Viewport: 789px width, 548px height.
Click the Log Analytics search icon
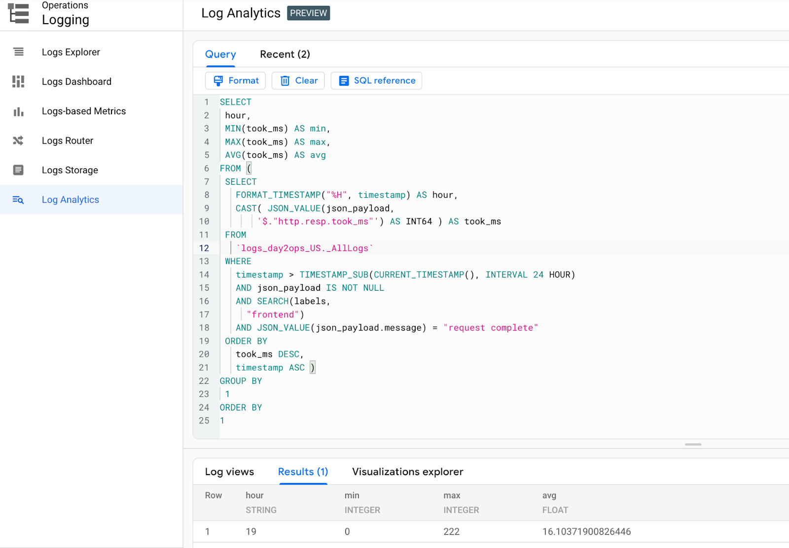[18, 200]
